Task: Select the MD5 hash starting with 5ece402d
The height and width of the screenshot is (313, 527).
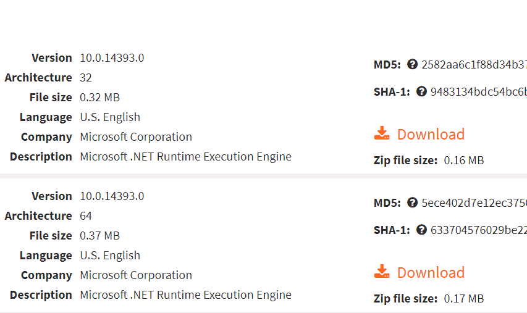Action: tap(474, 202)
